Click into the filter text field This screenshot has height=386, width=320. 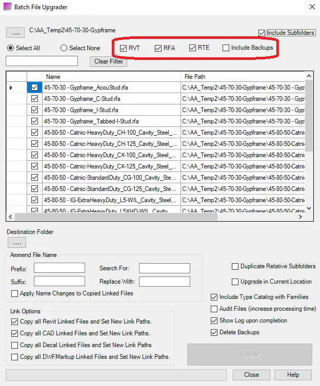[42, 61]
